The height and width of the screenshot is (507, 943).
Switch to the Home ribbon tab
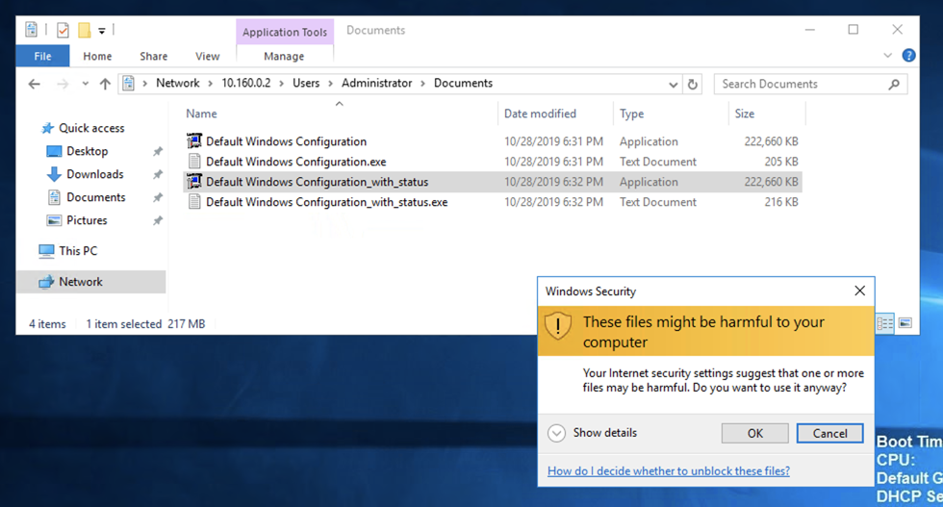point(97,56)
